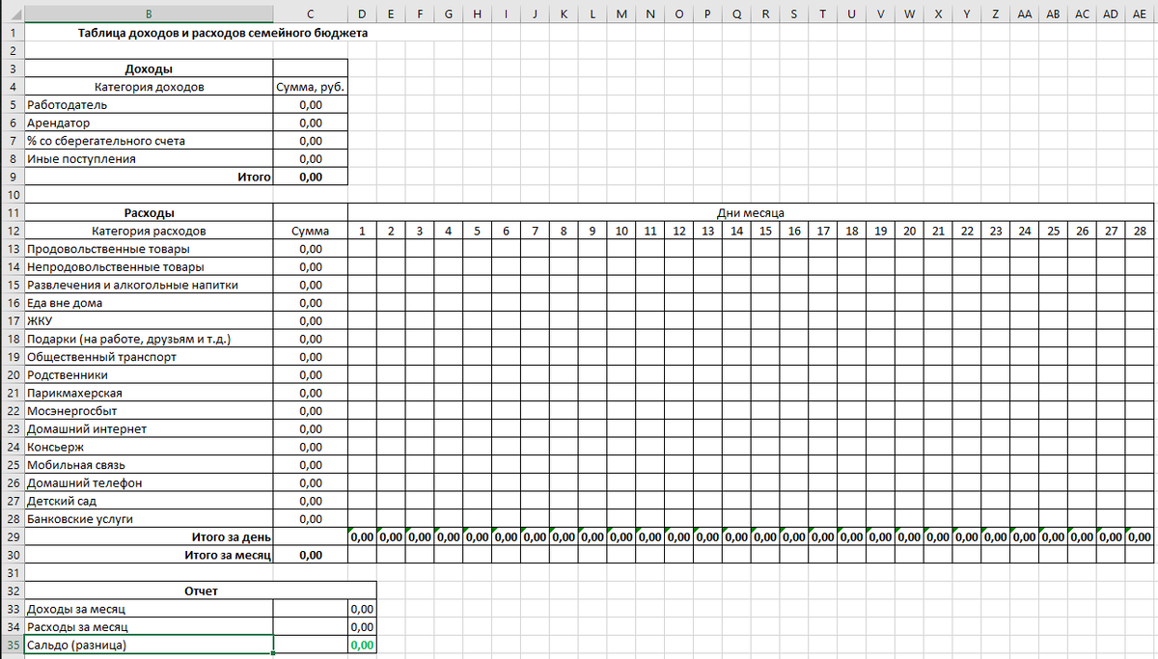Select the 'Дни месяца' header cell
The image size is (1158, 659).
click(750, 213)
